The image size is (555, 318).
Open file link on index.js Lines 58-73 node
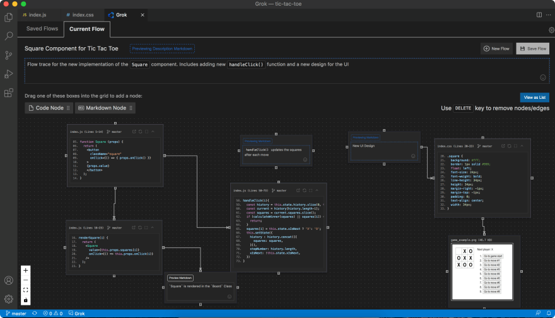pos(298,190)
